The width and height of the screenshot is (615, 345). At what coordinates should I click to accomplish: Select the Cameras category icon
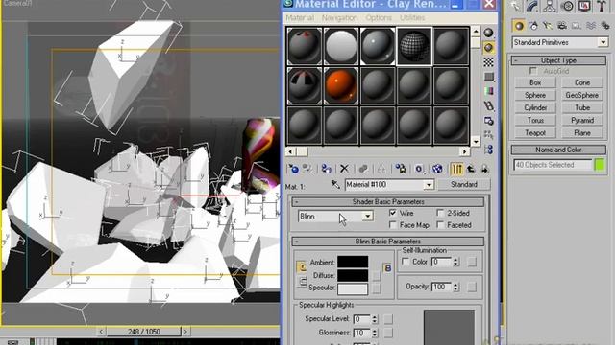click(562, 26)
